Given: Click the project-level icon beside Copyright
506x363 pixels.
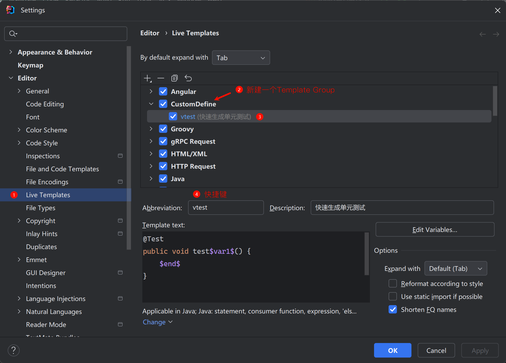Looking at the screenshot, I should [120, 221].
